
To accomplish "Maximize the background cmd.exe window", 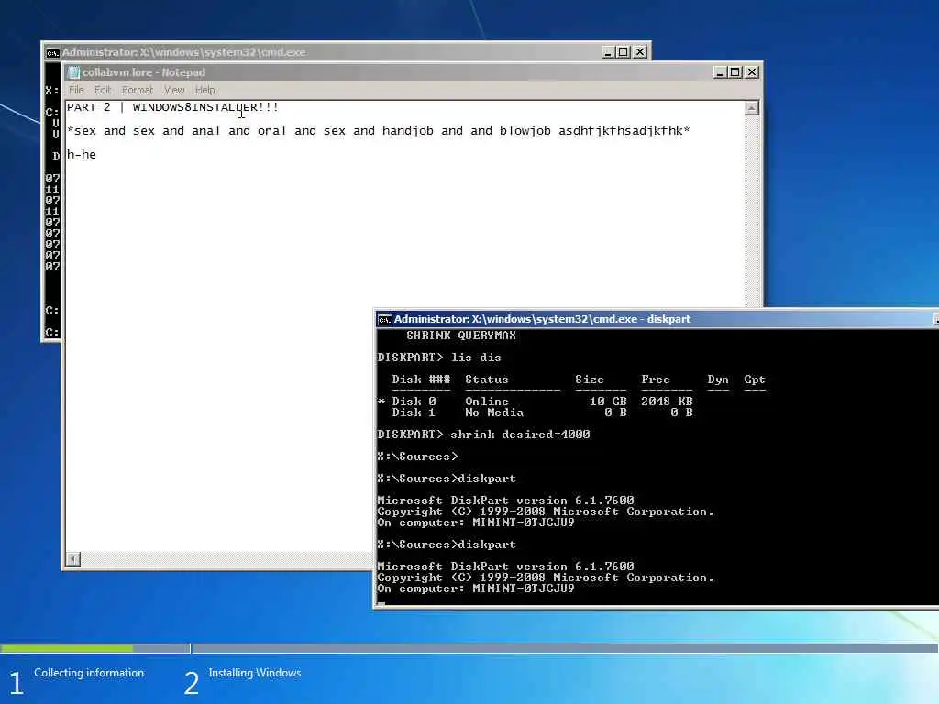I will pyautogui.click(x=624, y=52).
